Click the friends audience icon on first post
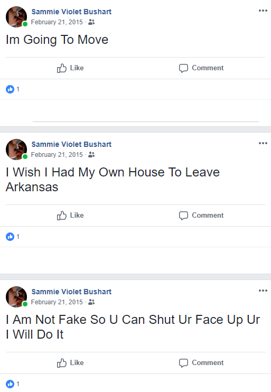The height and width of the screenshot is (392, 271). (91, 22)
